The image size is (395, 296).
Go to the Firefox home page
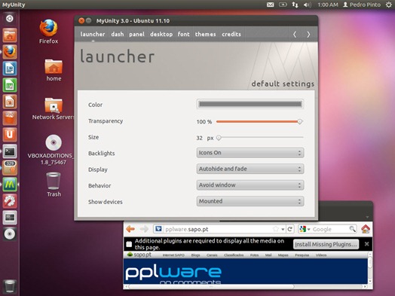point(366,229)
